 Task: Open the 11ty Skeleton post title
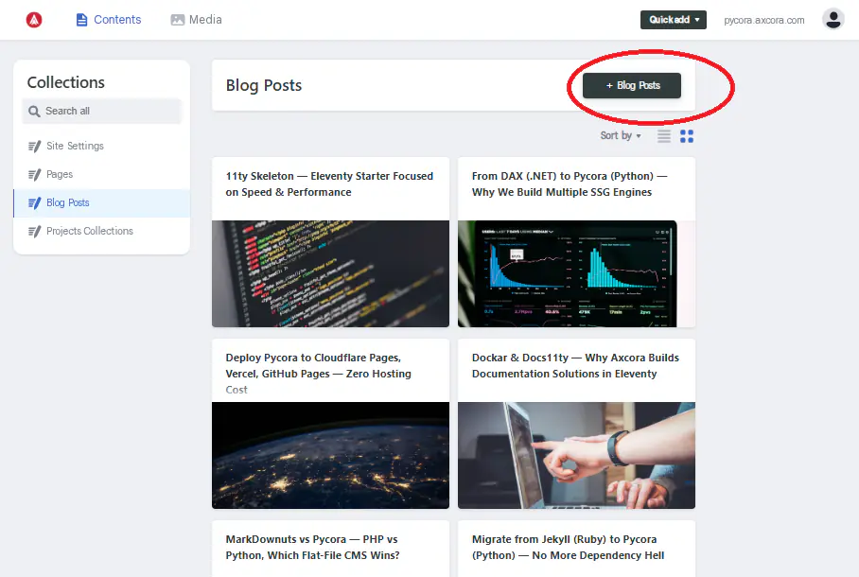click(329, 184)
